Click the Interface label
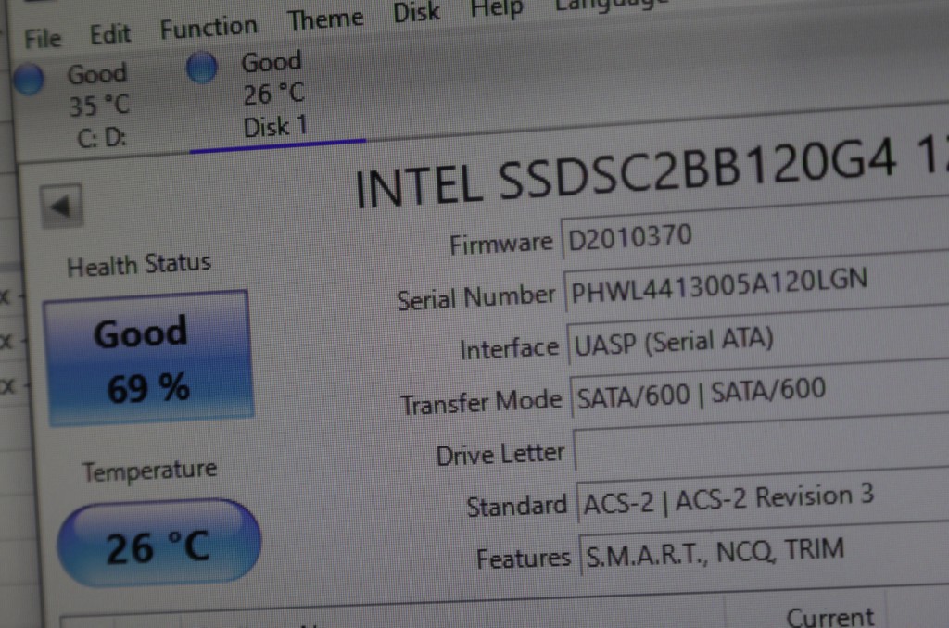 pyautogui.click(x=509, y=349)
